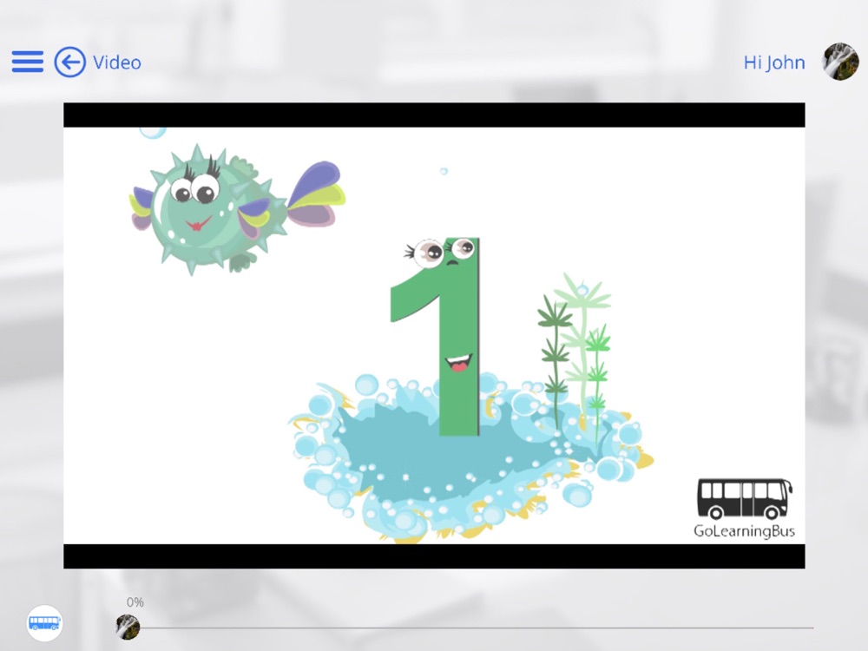868x651 pixels.
Task: Go back using the circled arrow
Action: coord(69,62)
